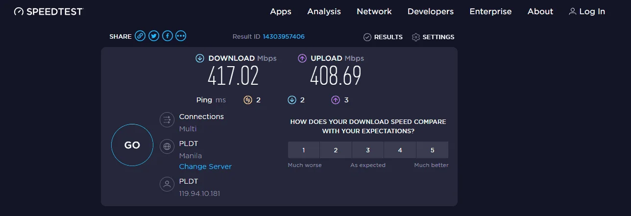This screenshot has width=631, height=216.
Task: Click the download ping icon
Action: (x=292, y=100)
